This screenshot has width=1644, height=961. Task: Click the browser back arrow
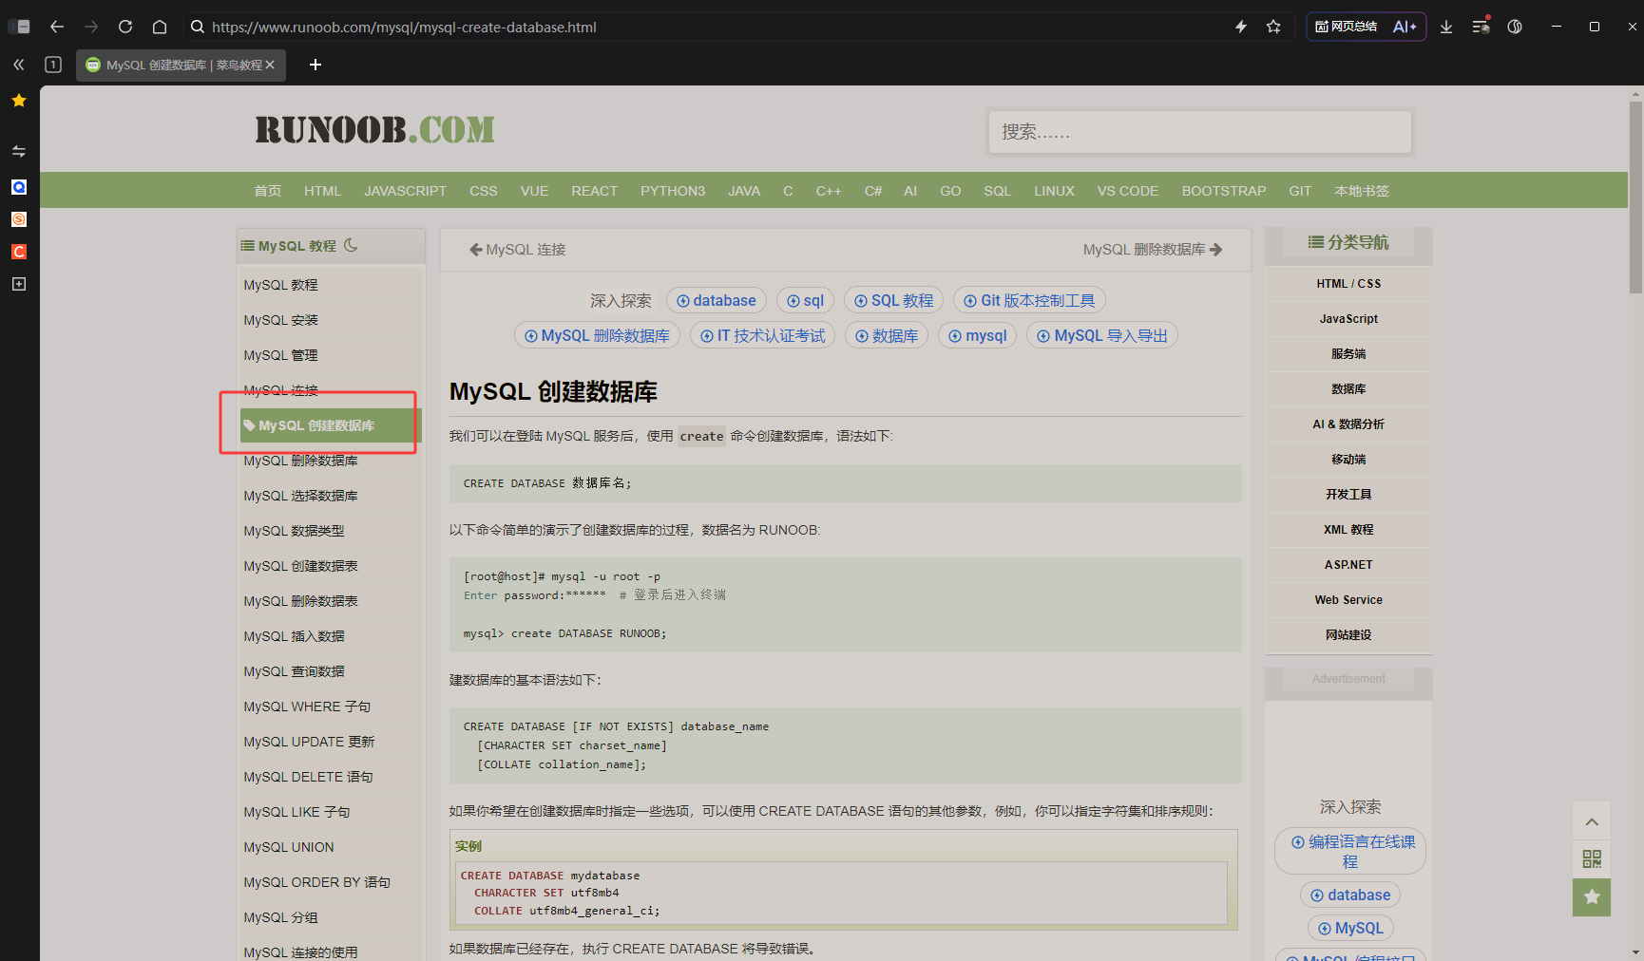pyautogui.click(x=57, y=27)
